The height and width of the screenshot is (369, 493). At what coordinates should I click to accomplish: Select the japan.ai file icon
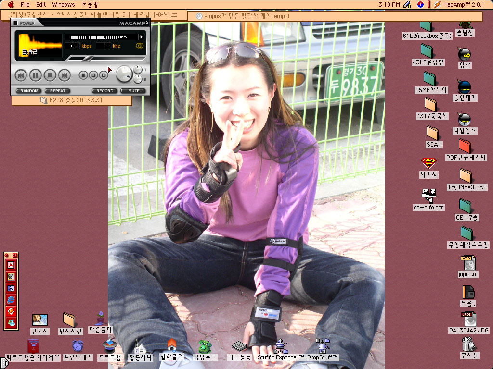[468, 263]
